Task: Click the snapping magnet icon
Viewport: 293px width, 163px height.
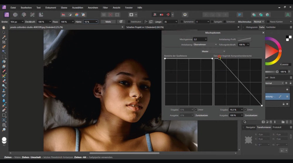Action: point(168,15)
